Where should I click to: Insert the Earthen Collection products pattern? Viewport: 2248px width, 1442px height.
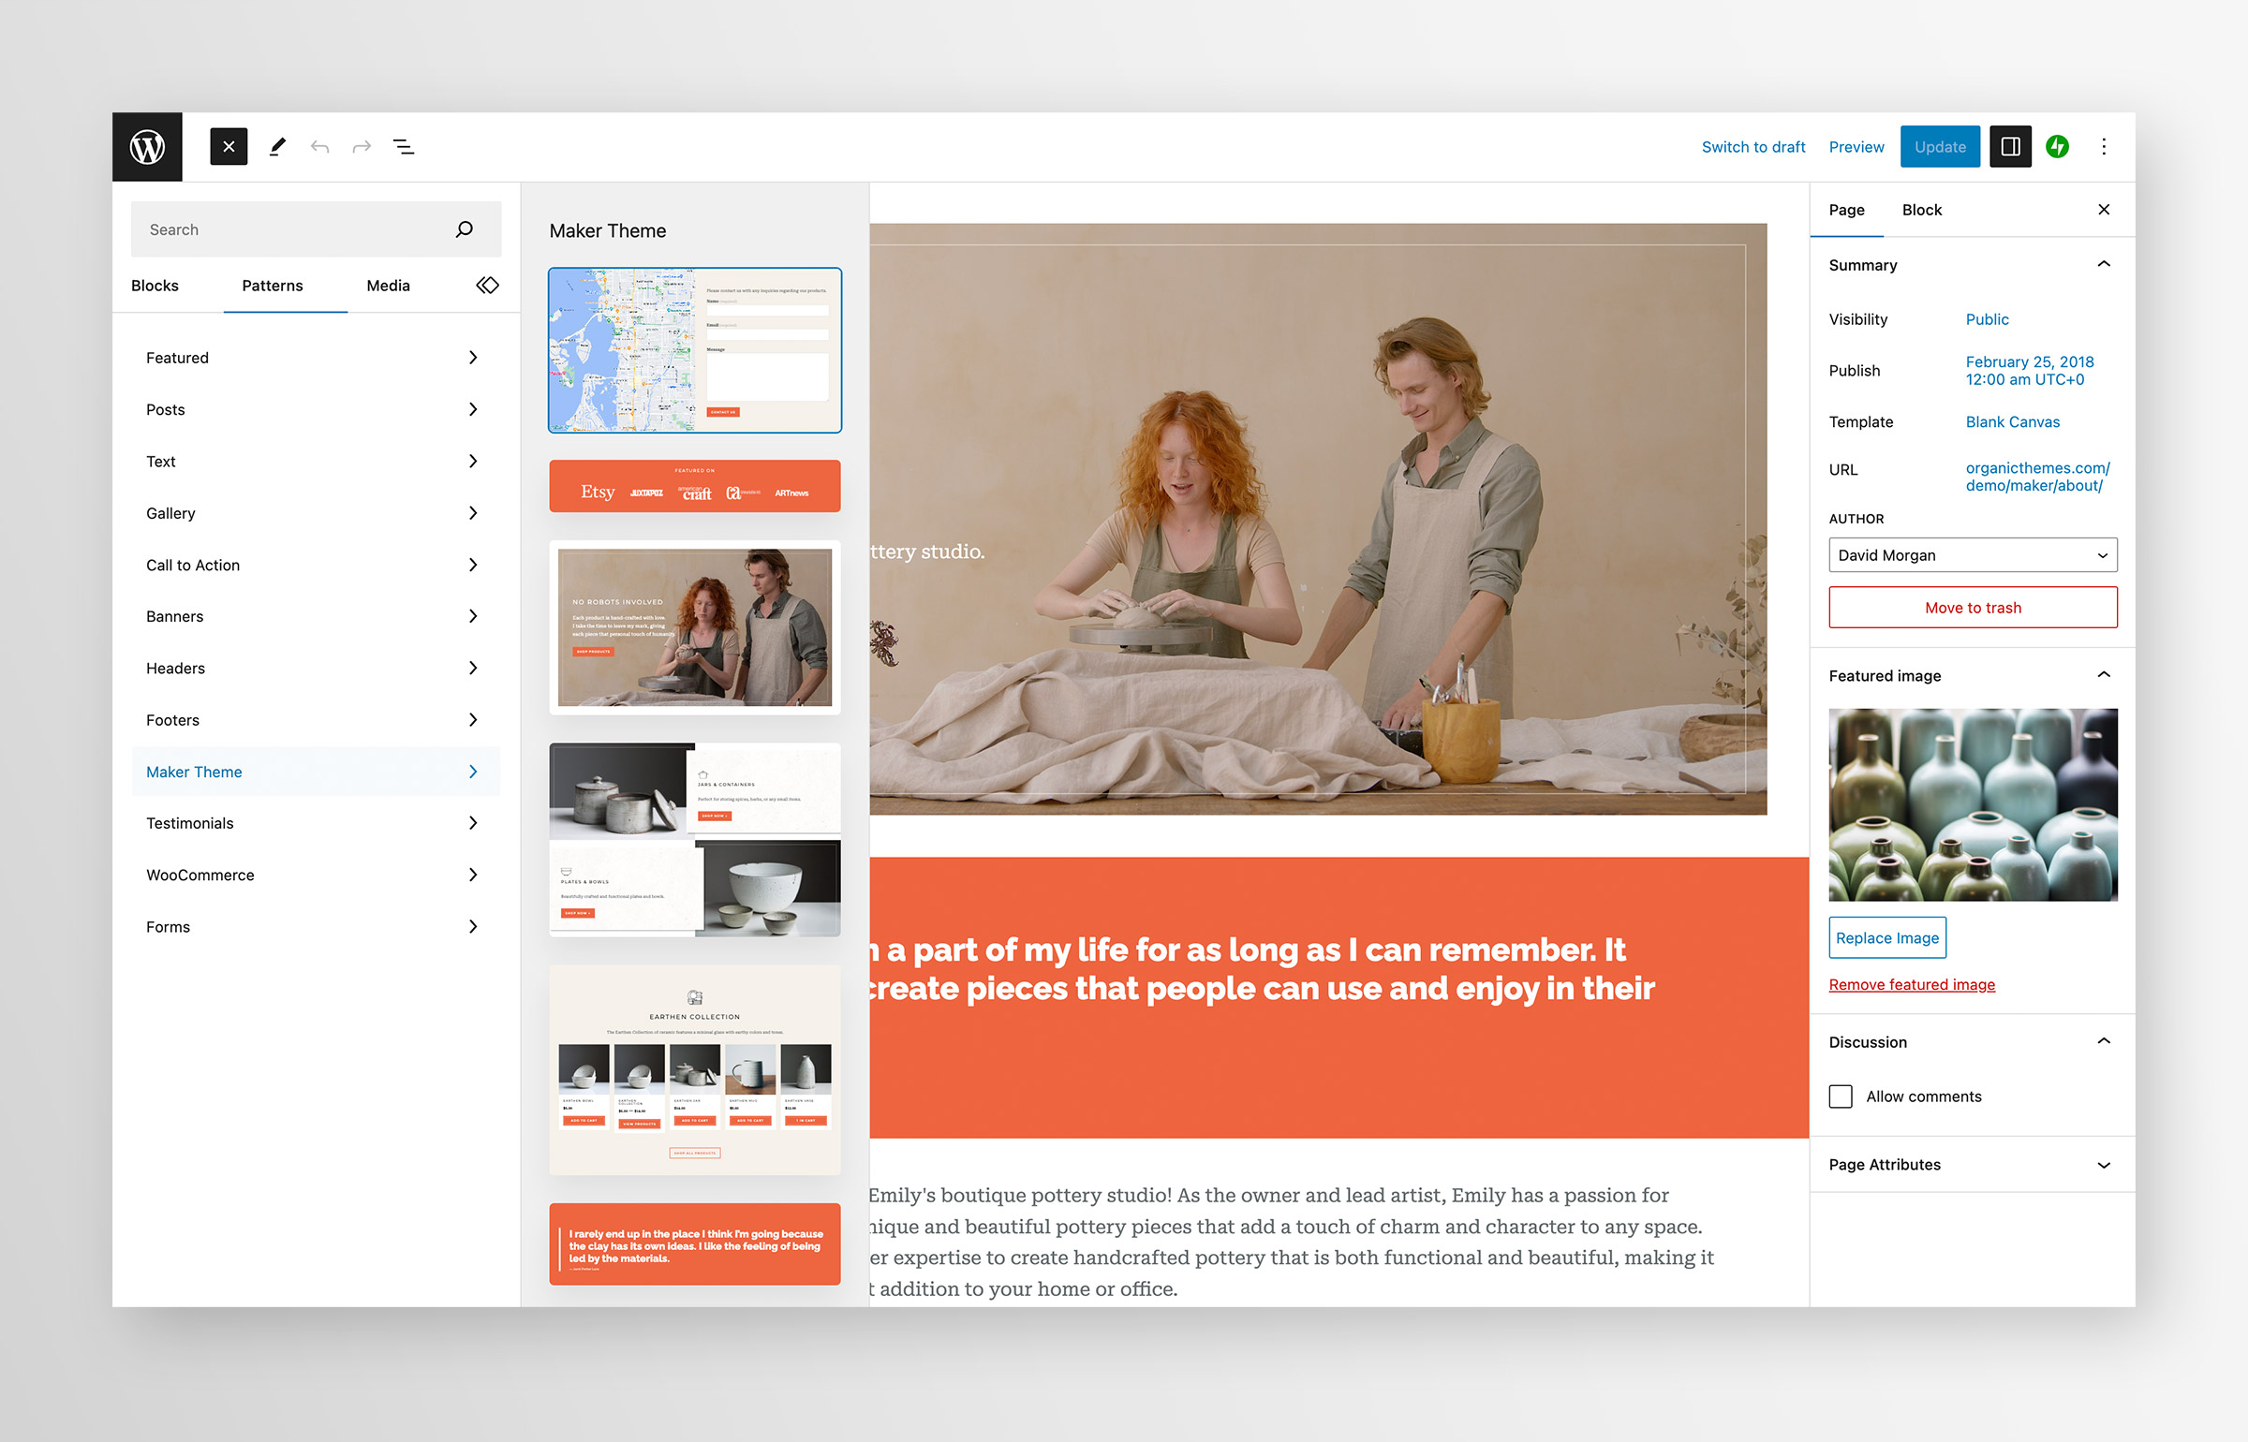click(x=695, y=1070)
